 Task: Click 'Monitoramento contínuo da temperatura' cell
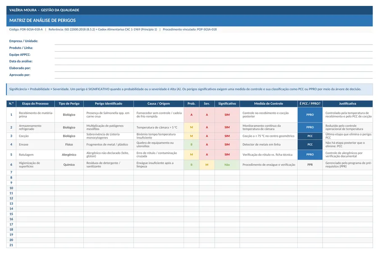269,127
